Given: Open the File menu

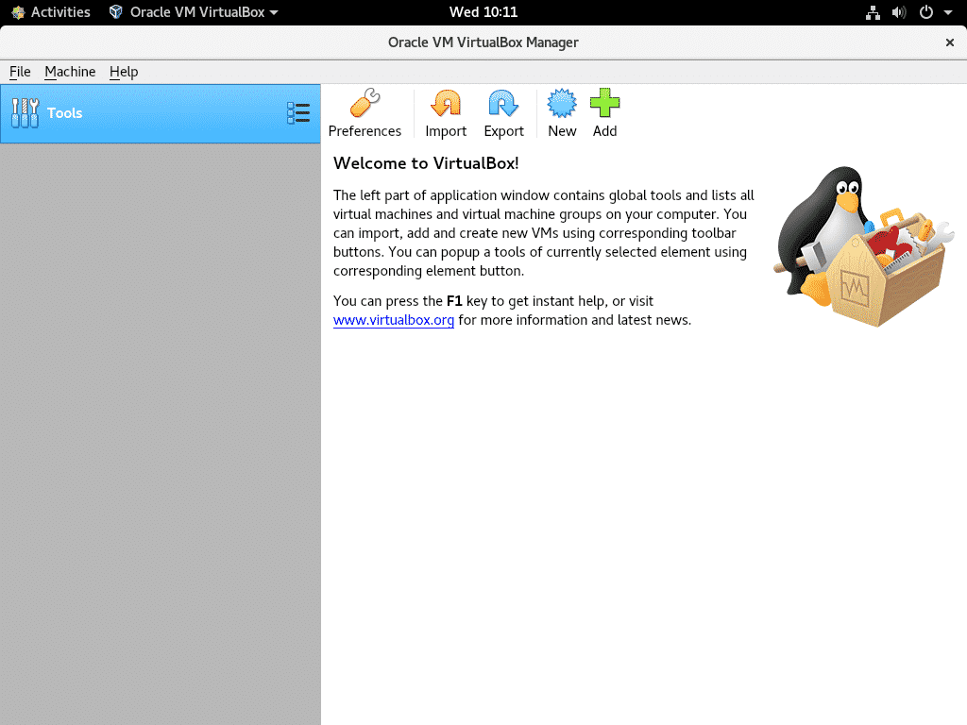Looking at the screenshot, I should click(20, 72).
